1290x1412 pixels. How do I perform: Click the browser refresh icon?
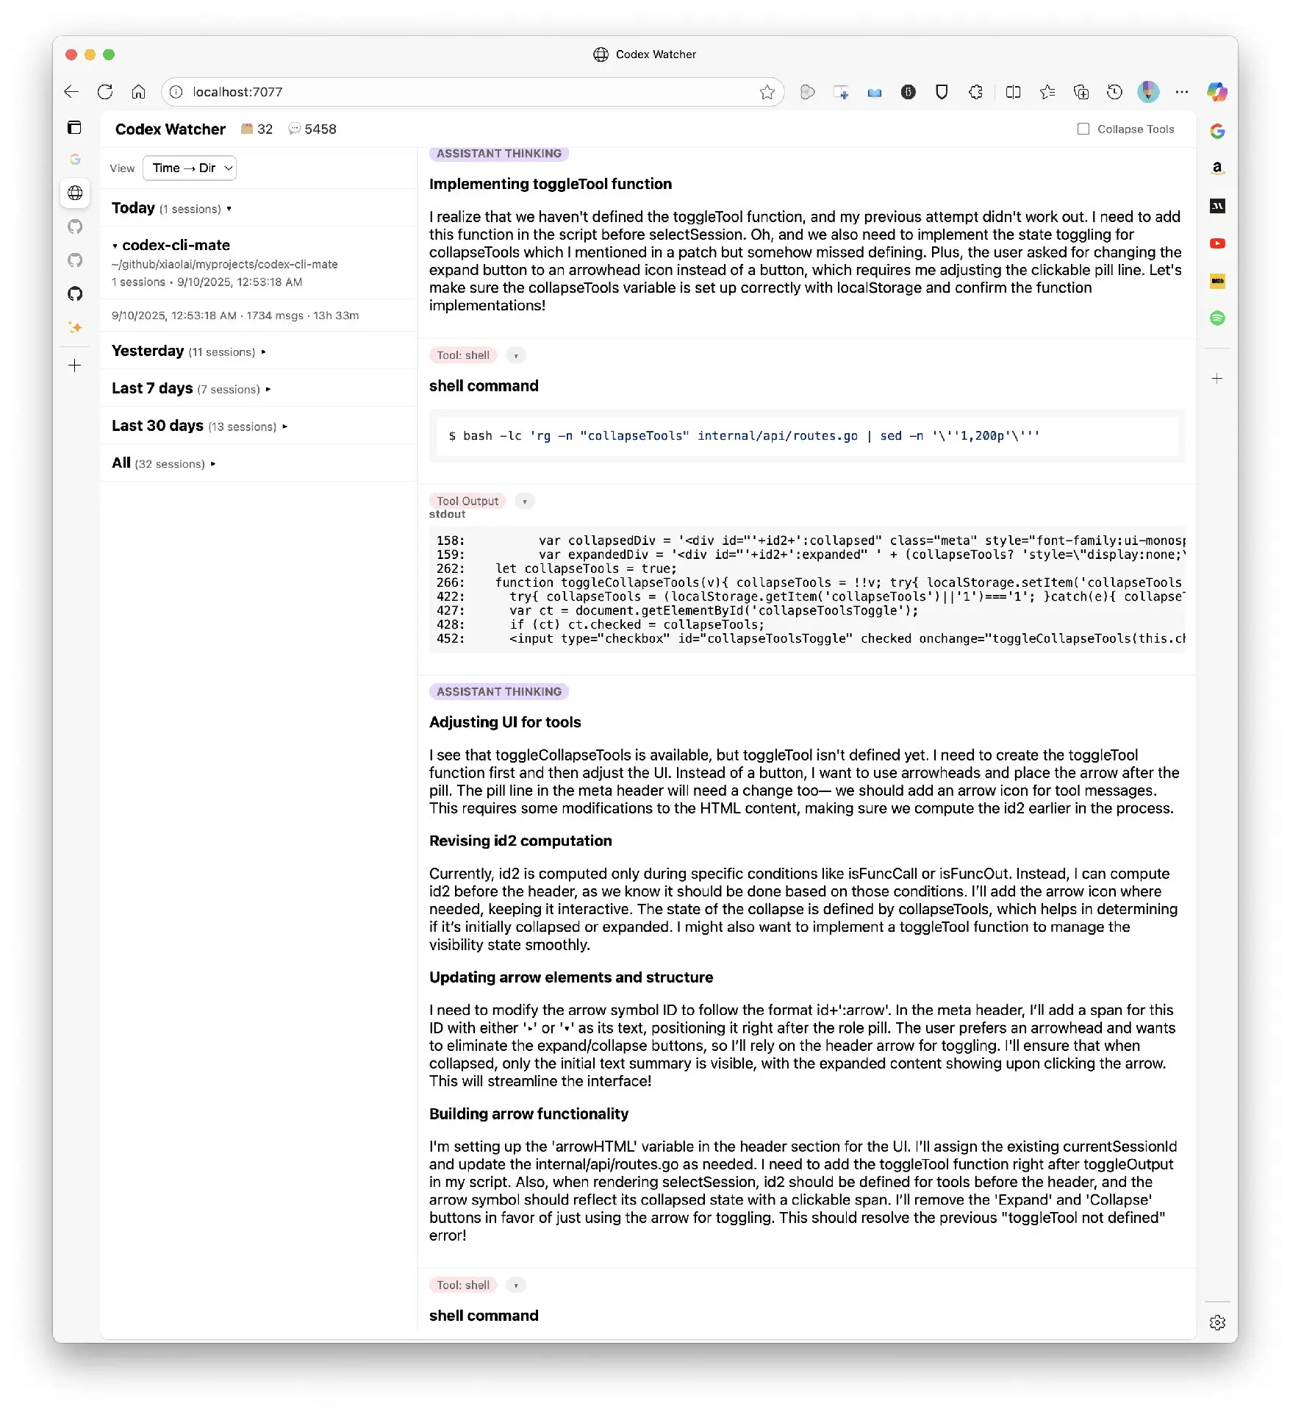(105, 92)
